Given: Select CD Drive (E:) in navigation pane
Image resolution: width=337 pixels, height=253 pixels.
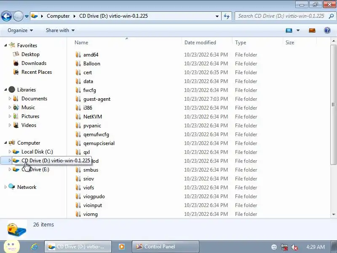Looking at the screenshot, I should tap(35, 170).
